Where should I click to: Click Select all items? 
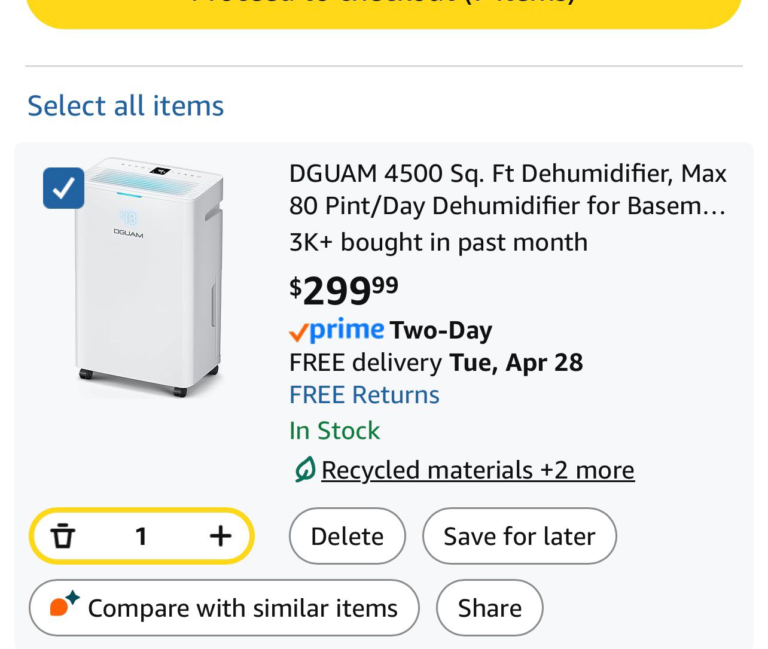tap(126, 106)
